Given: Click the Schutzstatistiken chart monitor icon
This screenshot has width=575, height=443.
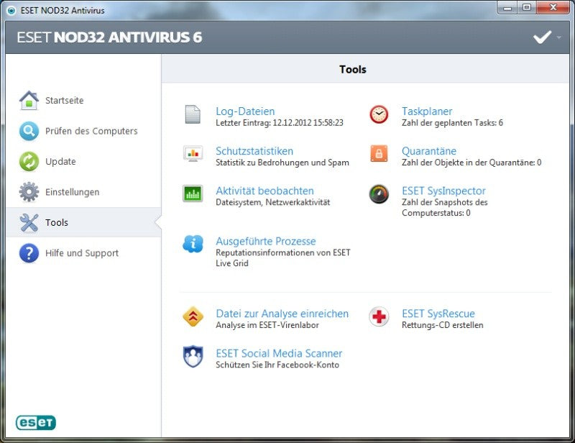Looking at the screenshot, I should (x=193, y=153).
